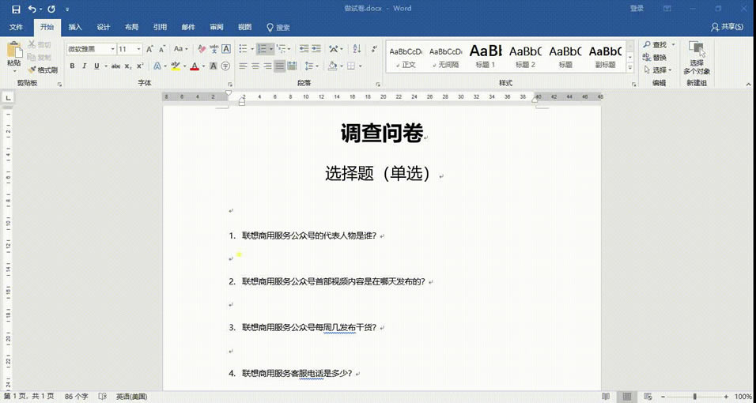Toggle Bold formatting
756x403 pixels.
tap(72, 66)
